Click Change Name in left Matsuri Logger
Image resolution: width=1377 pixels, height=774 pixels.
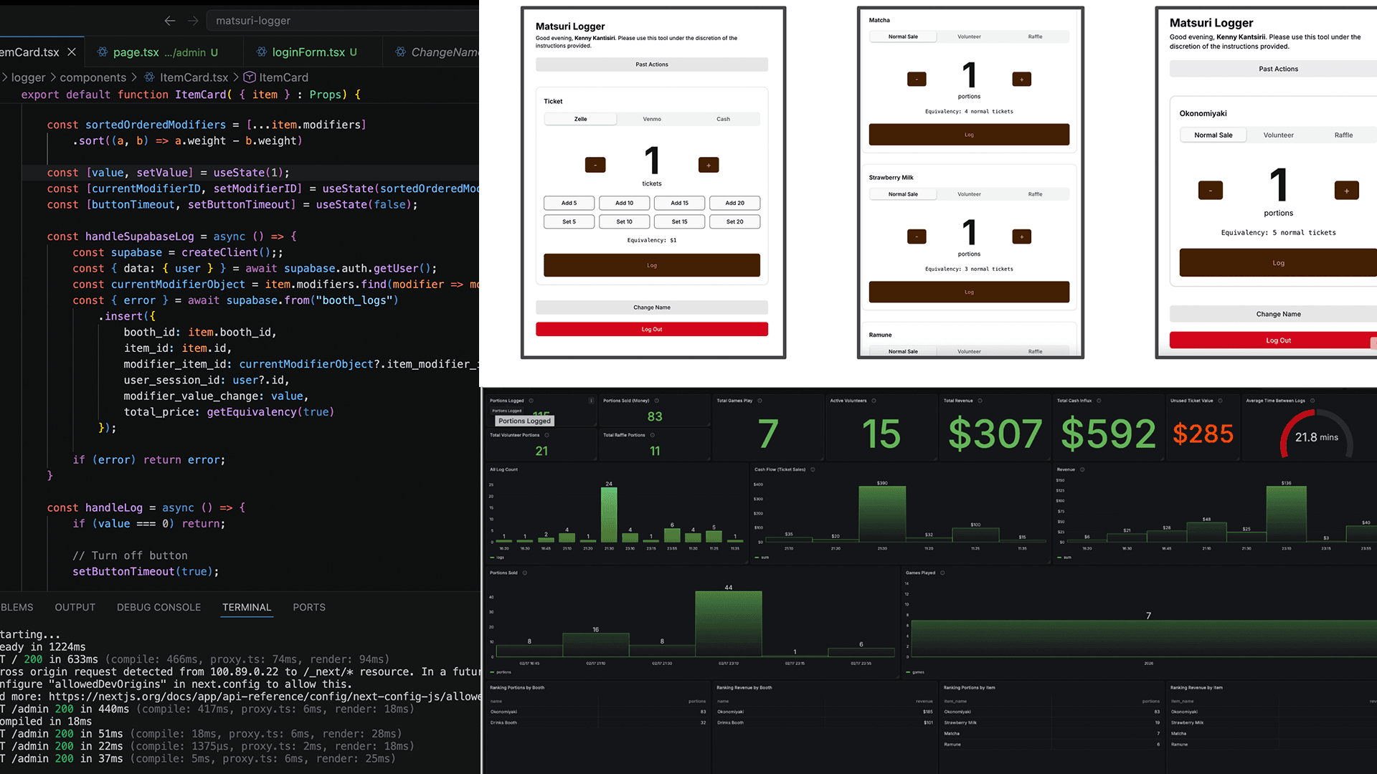(x=652, y=307)
